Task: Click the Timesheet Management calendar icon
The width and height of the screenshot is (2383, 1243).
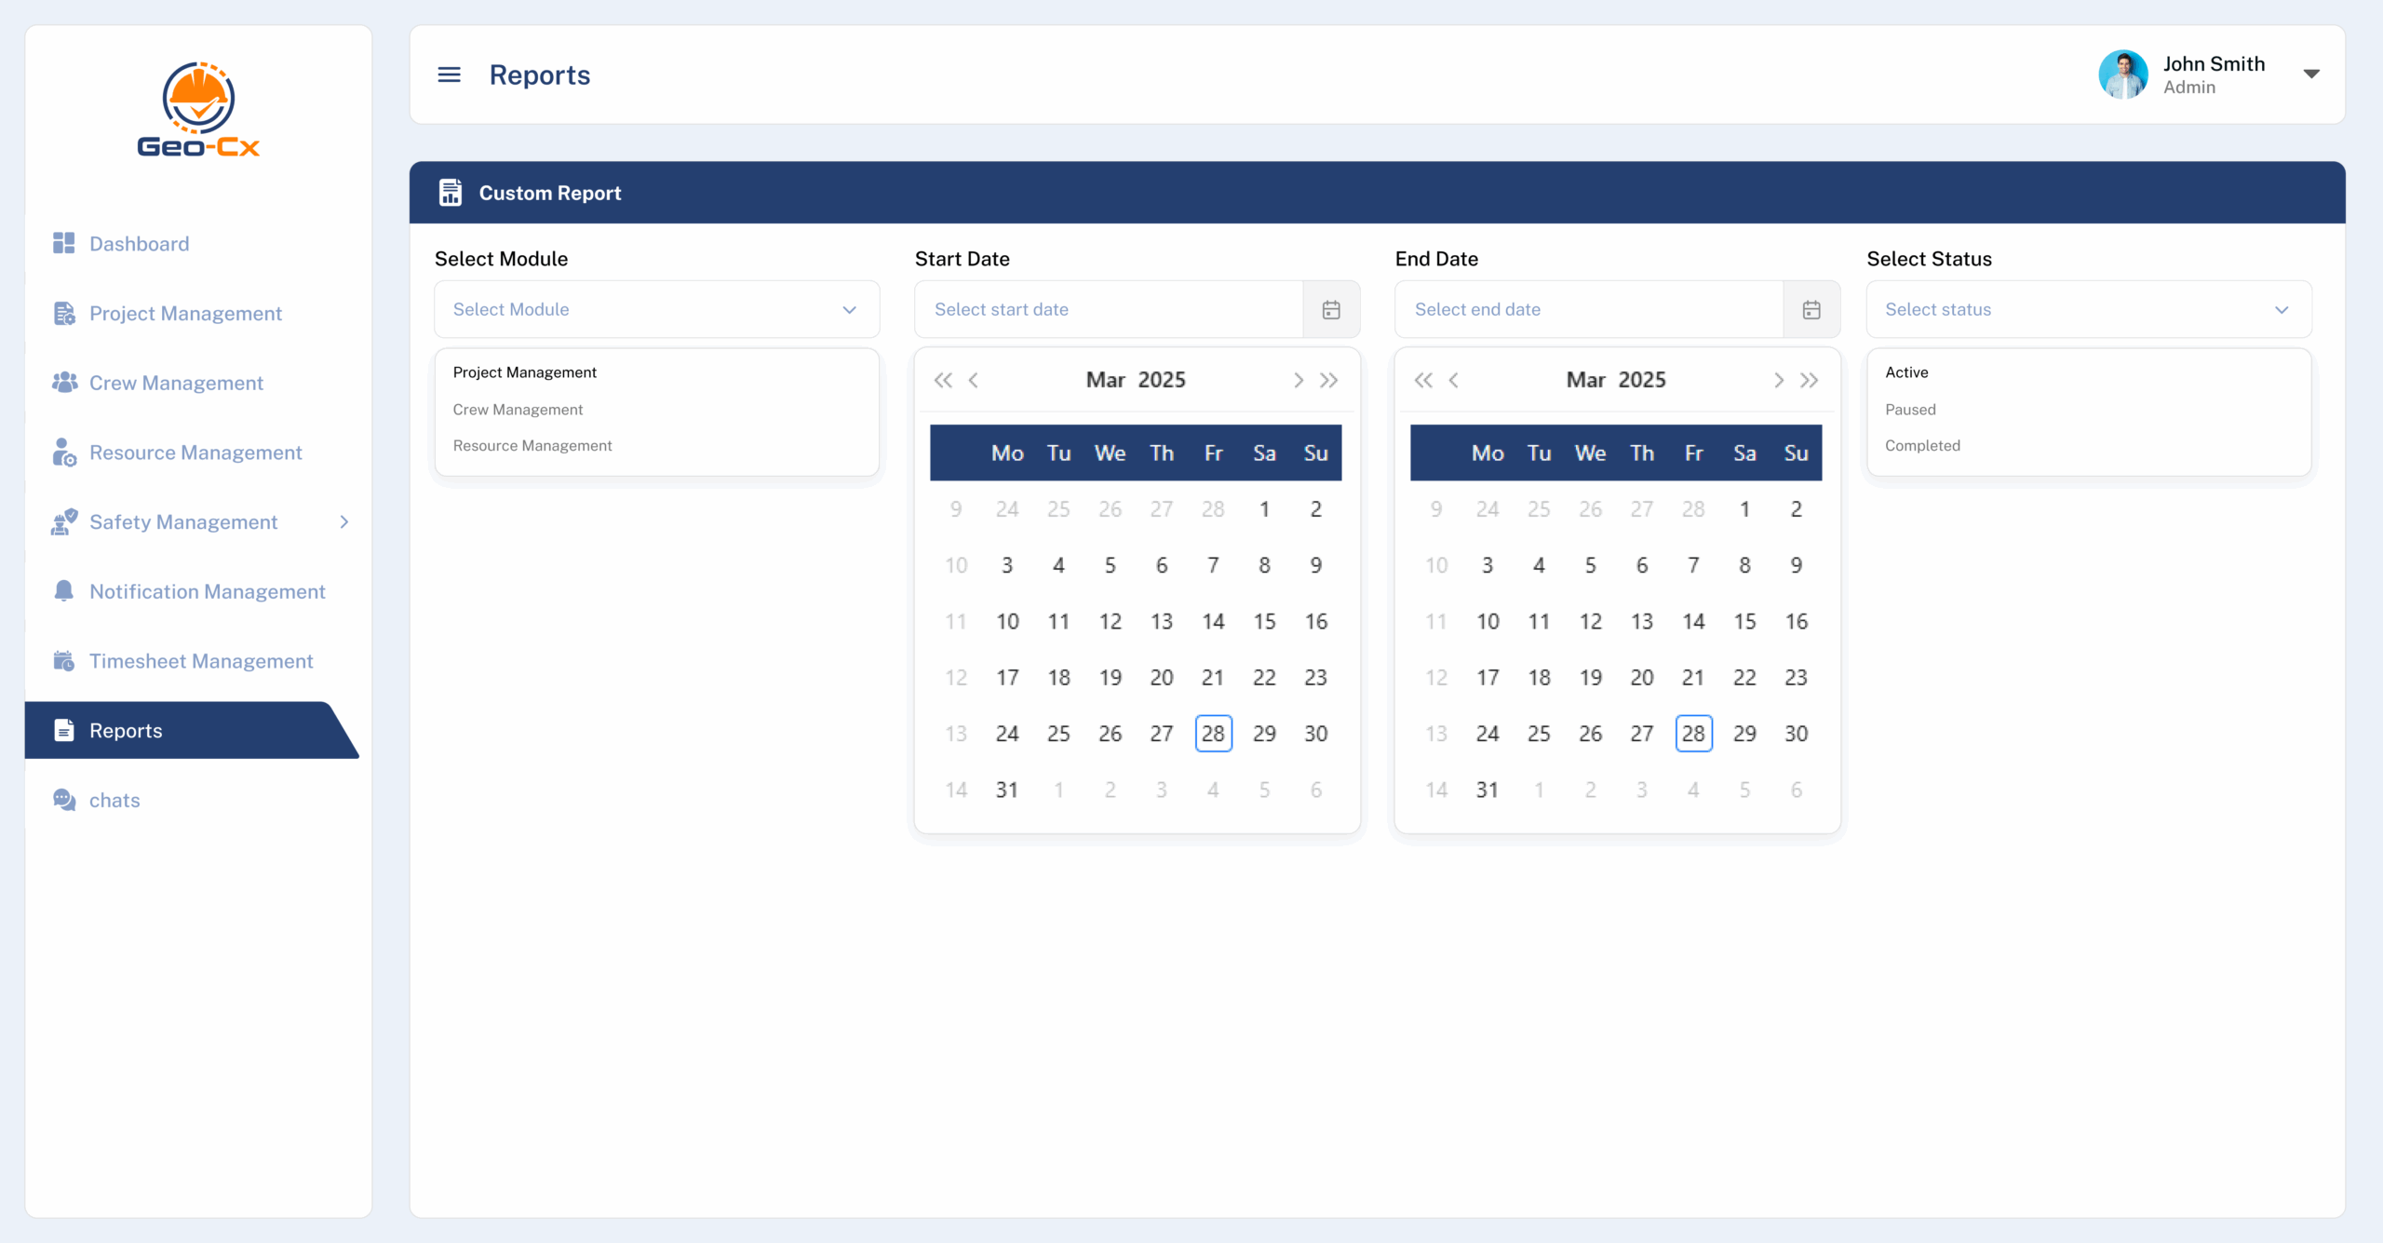Action: (x=63, y=661)
